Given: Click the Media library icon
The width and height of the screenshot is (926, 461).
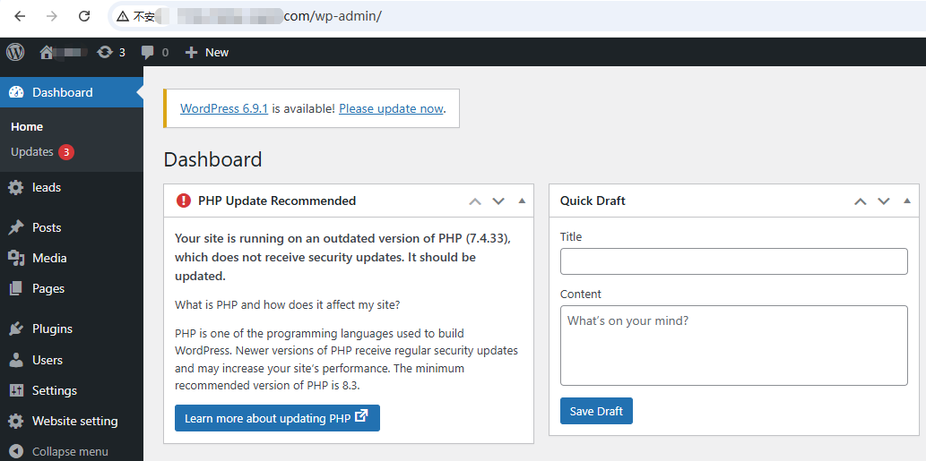Looking at the screenshot, I should pos(16,258).
